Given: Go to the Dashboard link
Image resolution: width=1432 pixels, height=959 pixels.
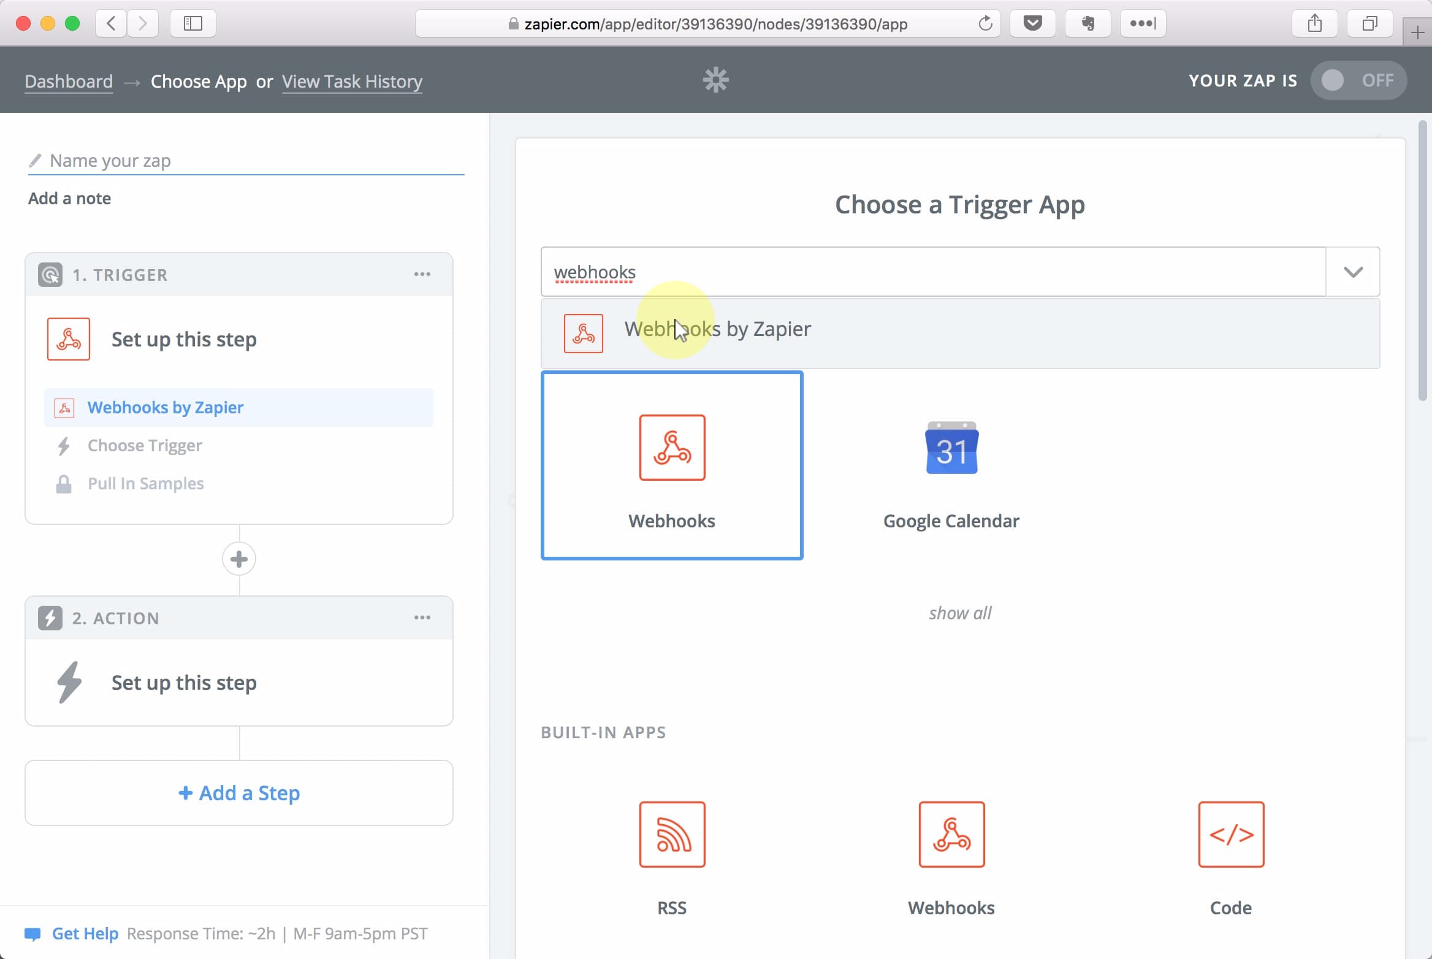Looking at the screenshot, I should tap(69, 81).
